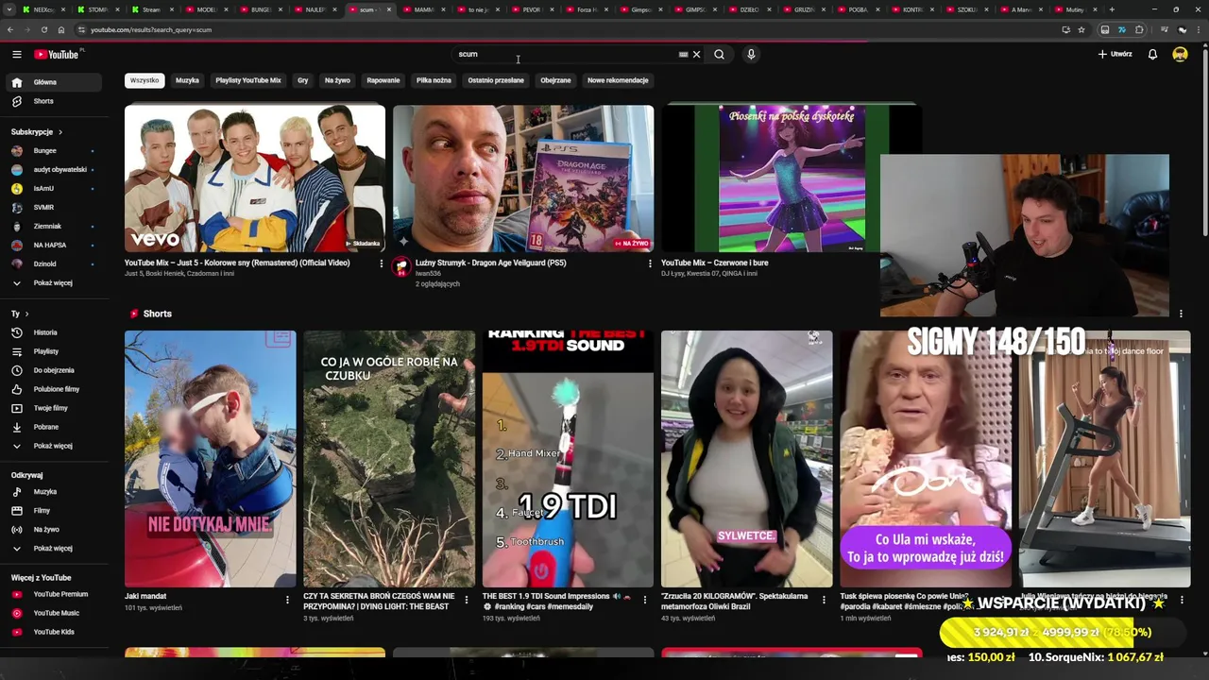
Task: Expand Odkrywaj section Pokaż więcej
Action: (x=53, y=549)
